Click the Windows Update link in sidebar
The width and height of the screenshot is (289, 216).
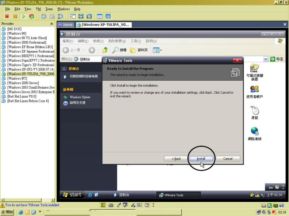point(80,97)
